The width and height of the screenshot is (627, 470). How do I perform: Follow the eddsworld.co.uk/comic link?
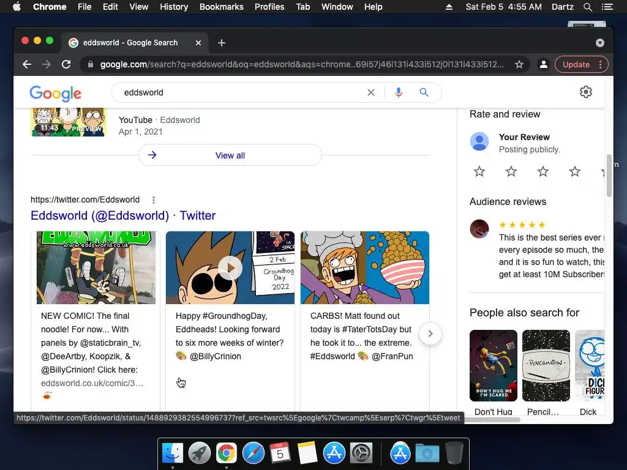(x=92, y=383)
